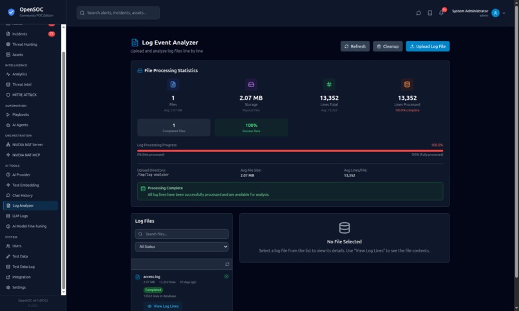Click the log files list refresh icon
The image size is (519, 311).
pyautogui.click(x=227, y=264)
